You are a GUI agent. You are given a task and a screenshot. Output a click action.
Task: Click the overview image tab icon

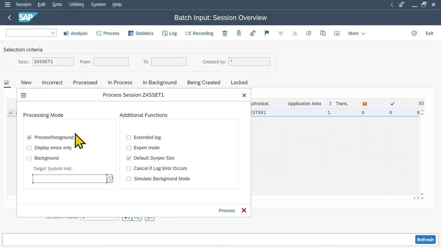pyautogui.click(x=6, y=83)
